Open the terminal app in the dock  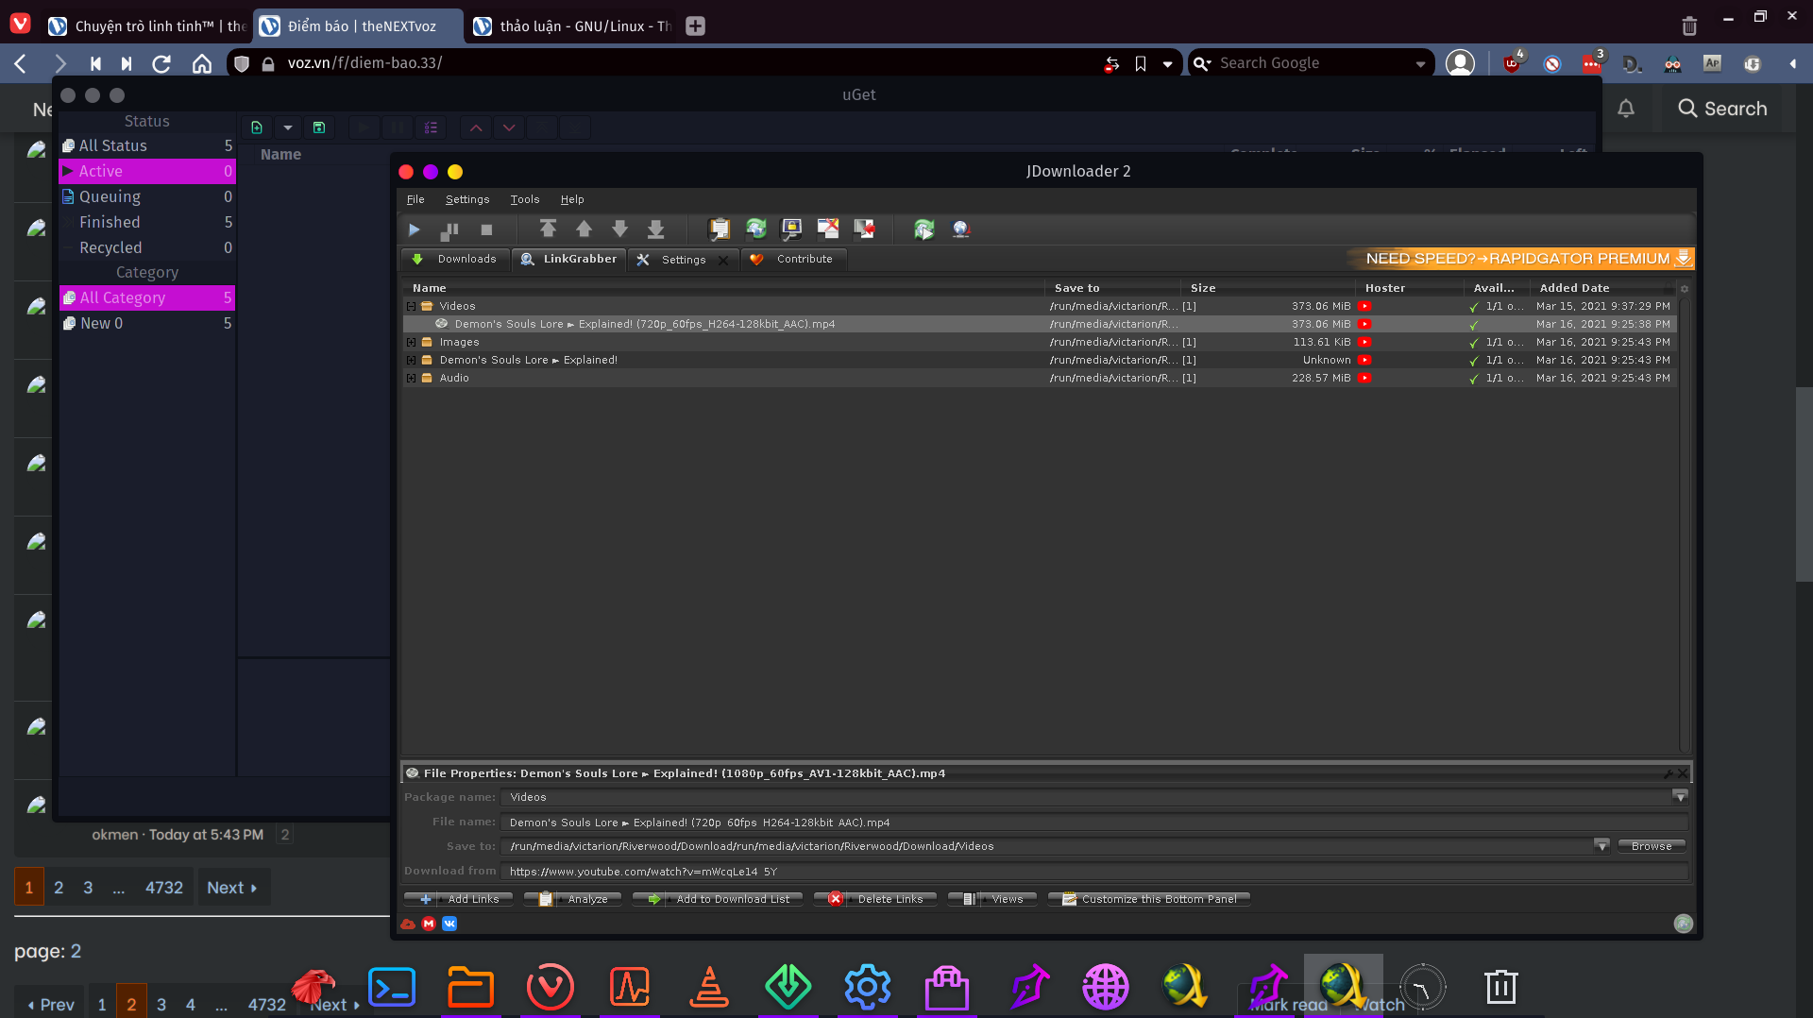click(392, 987)
